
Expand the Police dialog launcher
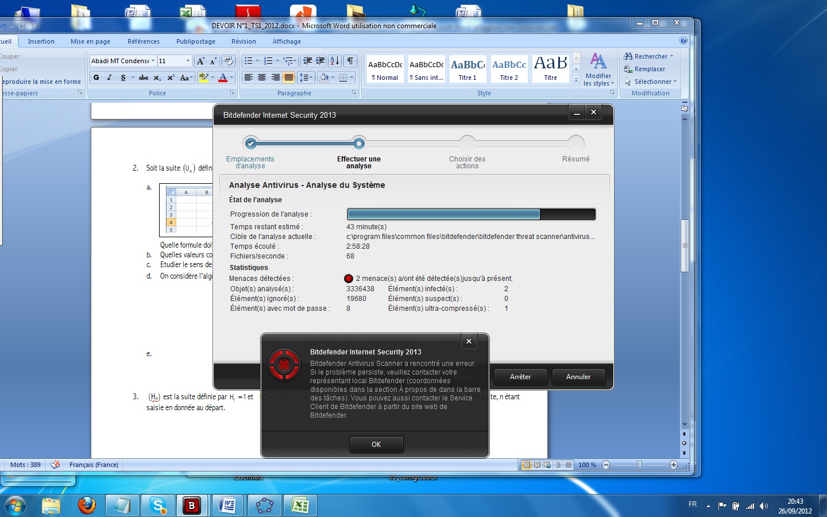click(x=233, y=93)
